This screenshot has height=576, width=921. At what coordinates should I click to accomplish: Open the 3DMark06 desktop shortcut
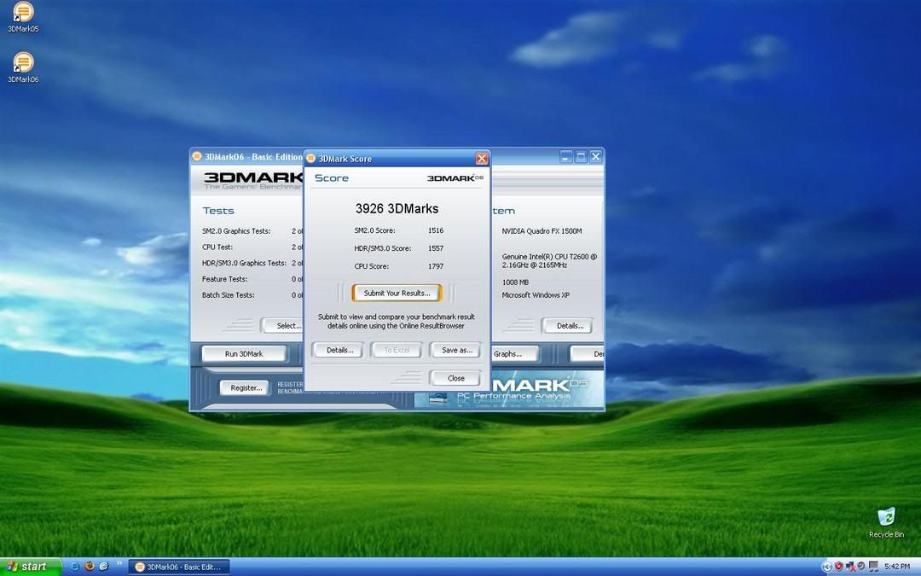point(23,62)
